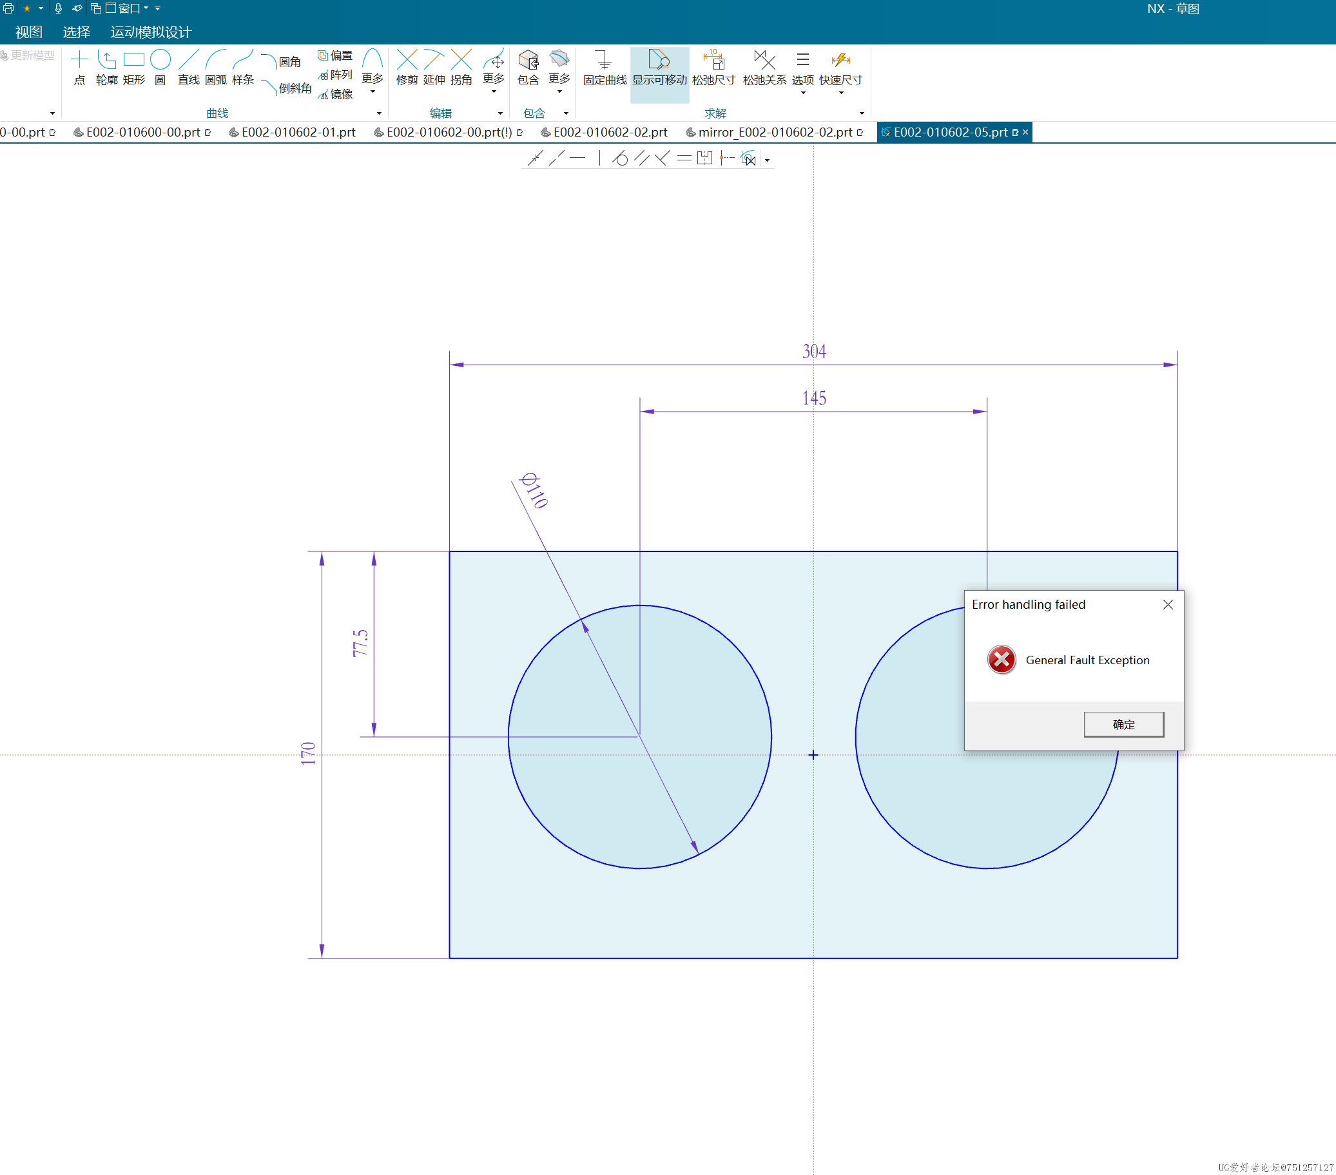
Task: Select the parallel constraint icon
Action: click(x=641, y=158)
